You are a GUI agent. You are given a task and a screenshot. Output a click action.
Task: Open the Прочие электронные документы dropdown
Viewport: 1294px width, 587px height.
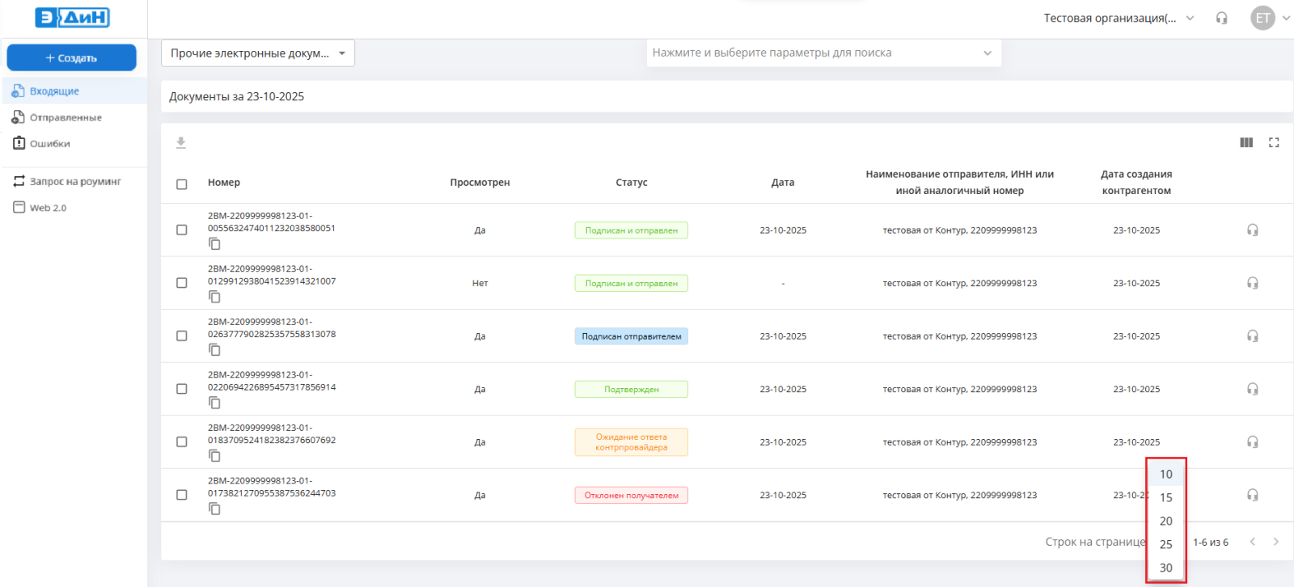(257, 53)
